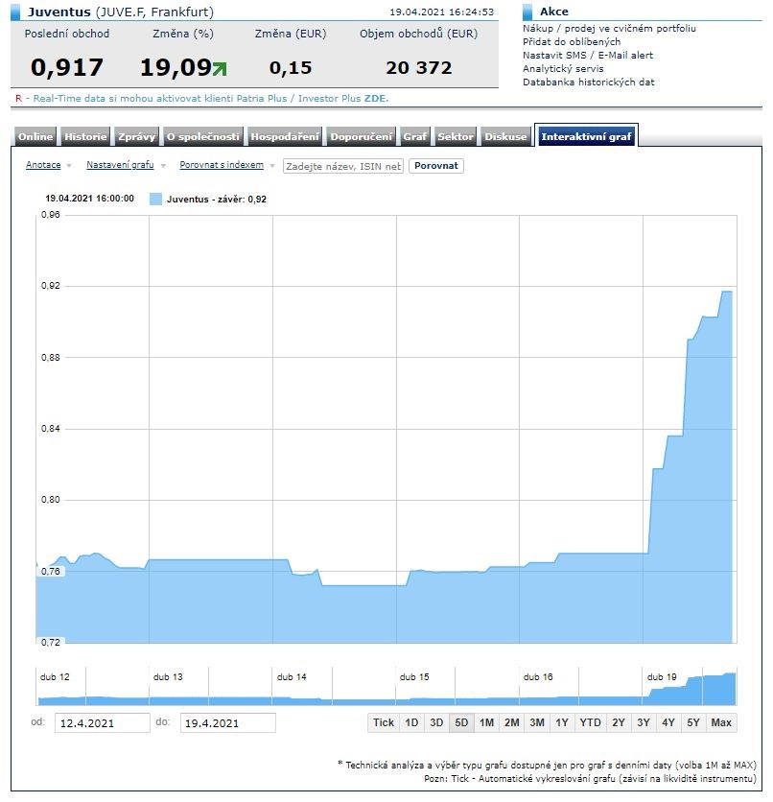Click the blue Juventus legend swatch
This screenshot has width=773, height=802.
[155, 199]
